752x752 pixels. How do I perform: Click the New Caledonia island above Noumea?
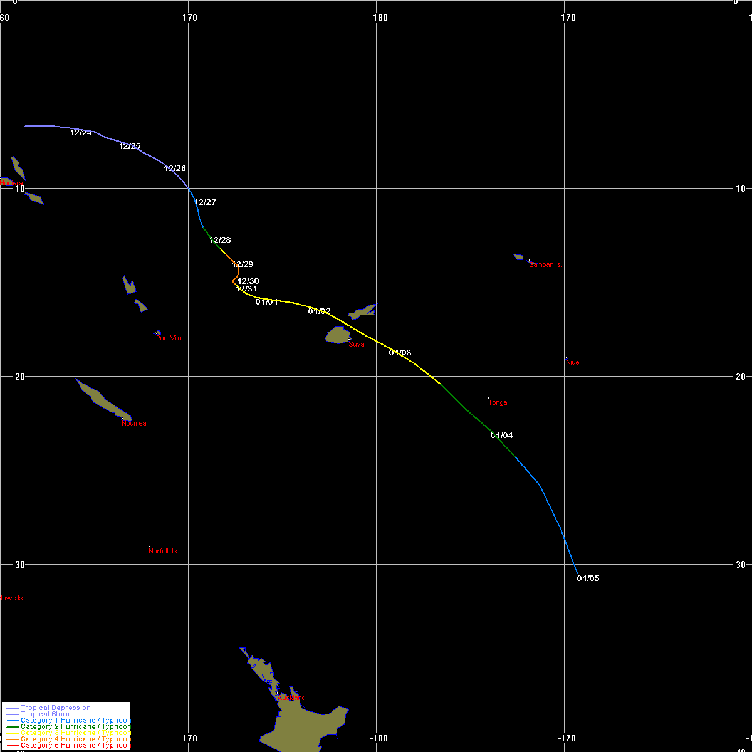100,399
